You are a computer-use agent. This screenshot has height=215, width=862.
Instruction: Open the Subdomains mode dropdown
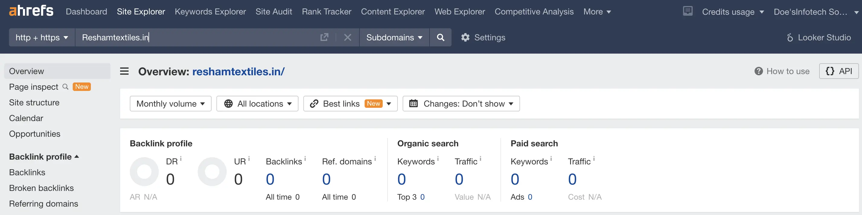coord(394,37)
